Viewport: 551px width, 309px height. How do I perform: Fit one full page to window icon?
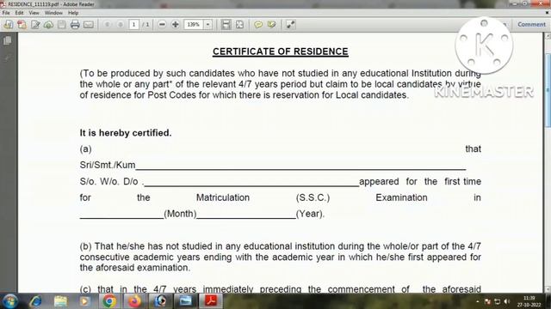click(239, 25)
